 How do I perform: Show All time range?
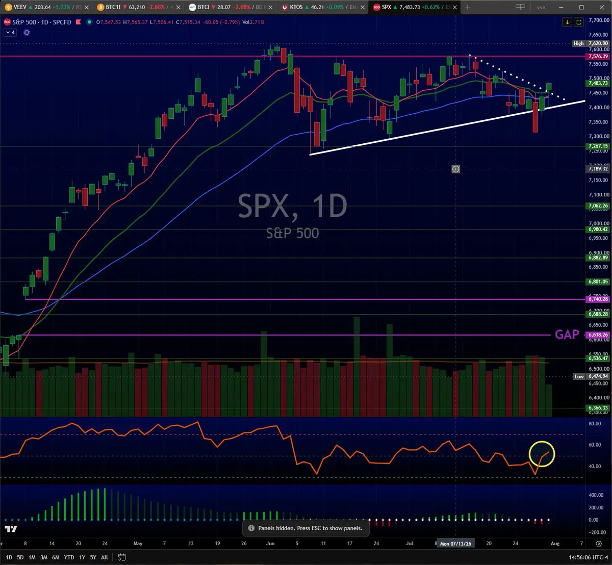coord(105,557)
